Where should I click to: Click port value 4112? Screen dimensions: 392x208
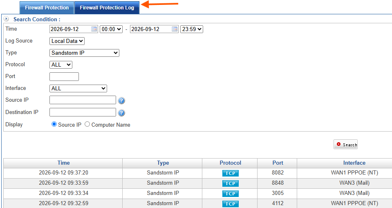[278, 204]
